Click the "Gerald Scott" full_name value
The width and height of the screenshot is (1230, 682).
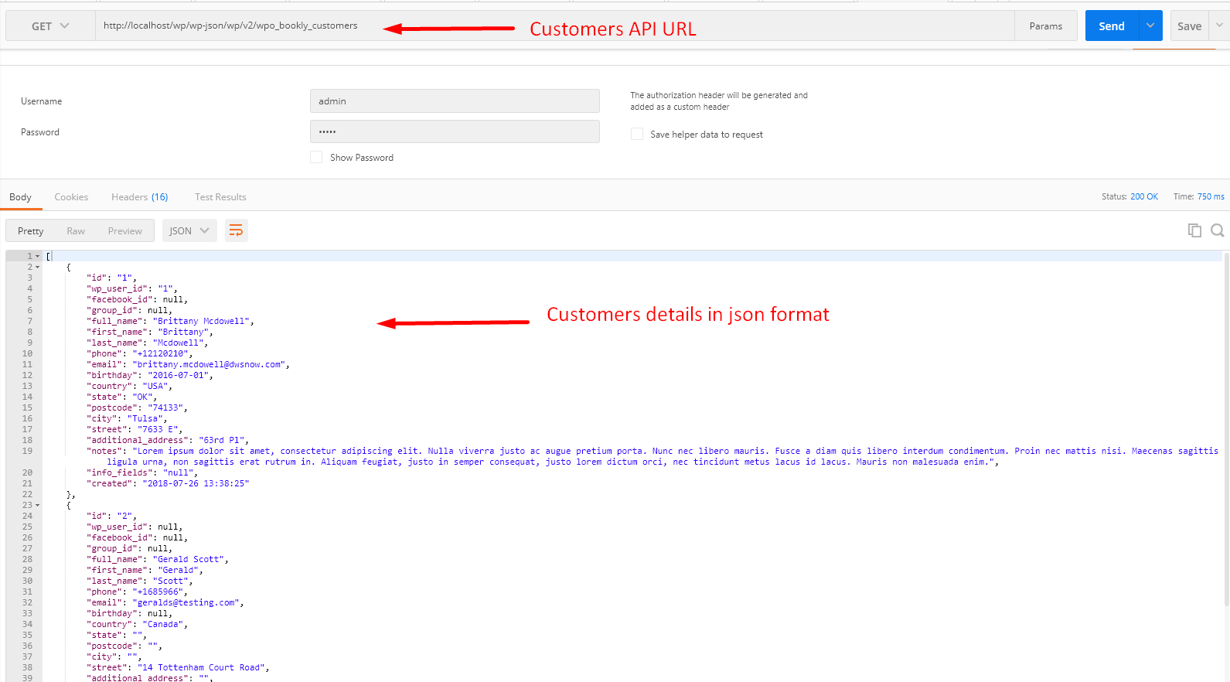pos(189,559)
